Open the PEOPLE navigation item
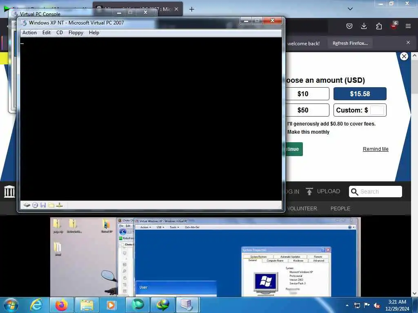The width and height of the screenshot is (418, 313). (340, 208)
